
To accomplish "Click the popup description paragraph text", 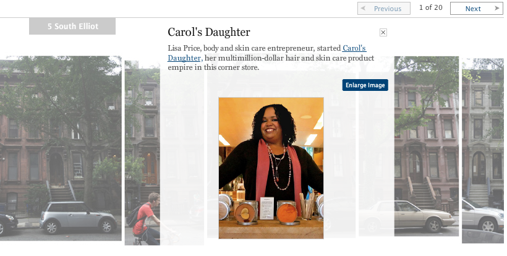I will tap(271, 58).
